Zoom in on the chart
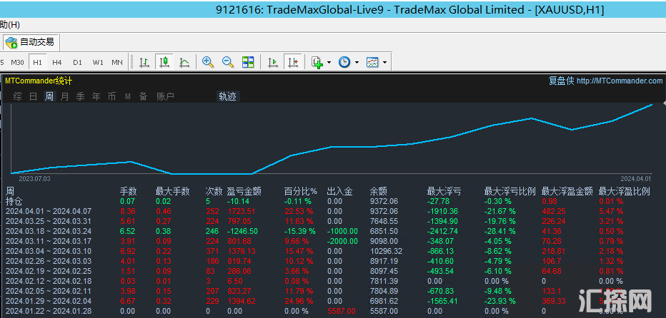The height and width of the screenshot is (318, 666). click(208, 63)
